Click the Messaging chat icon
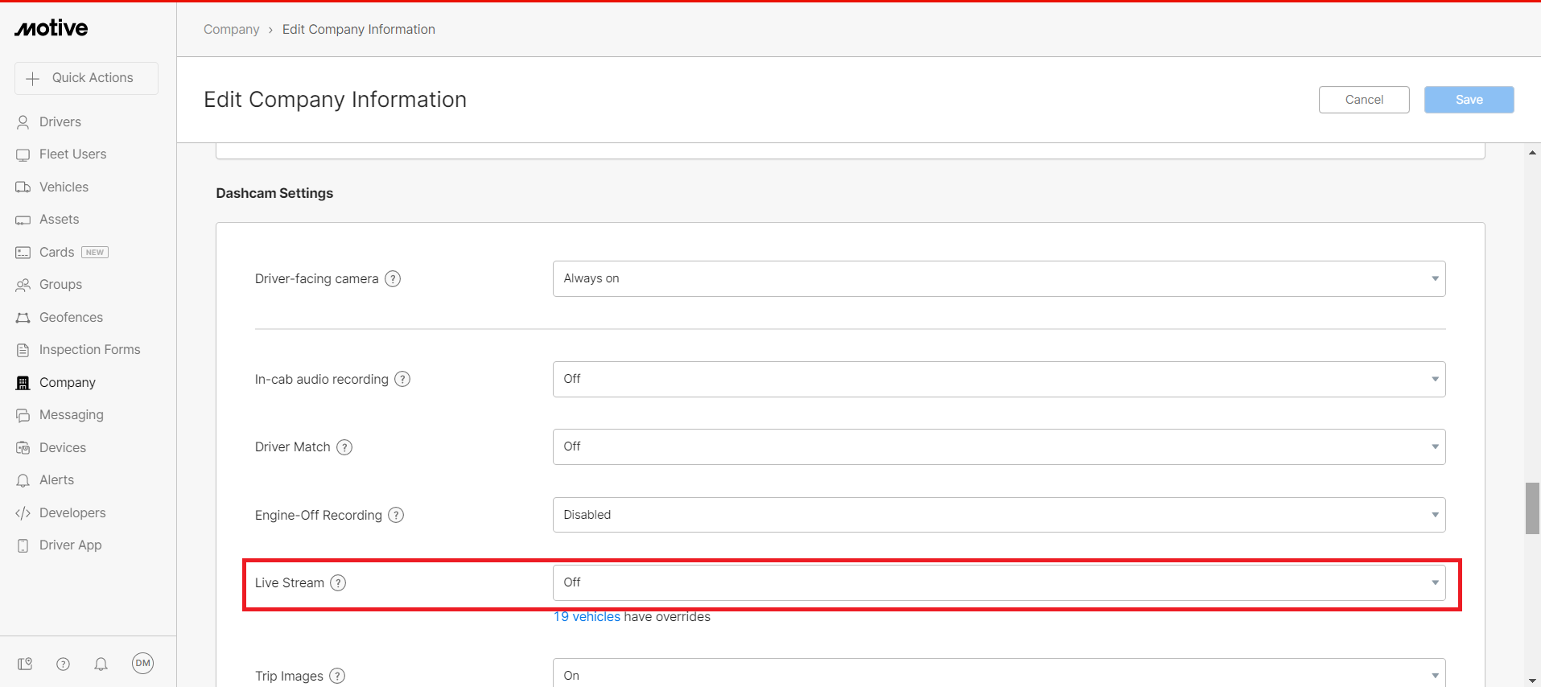 coord(23,415)
